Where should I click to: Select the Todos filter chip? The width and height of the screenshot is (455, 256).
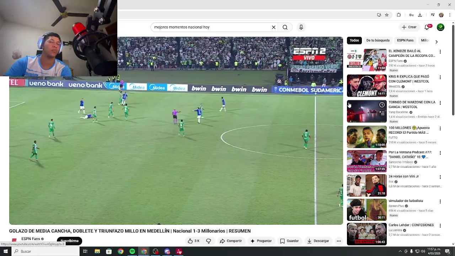pyautogui.click(x=354, y=40)
